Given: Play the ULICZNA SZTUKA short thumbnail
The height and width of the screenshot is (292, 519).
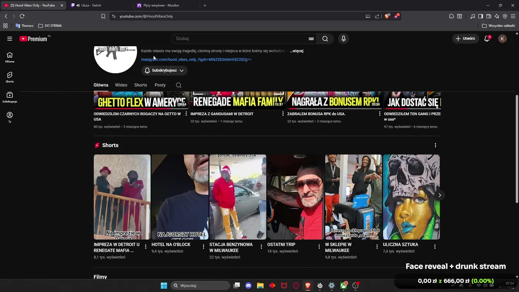Looking at the screenshot, I should 411,197.
